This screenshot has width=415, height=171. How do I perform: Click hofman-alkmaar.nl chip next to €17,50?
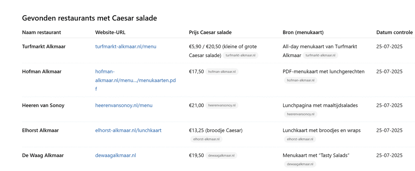pos(222,72)
